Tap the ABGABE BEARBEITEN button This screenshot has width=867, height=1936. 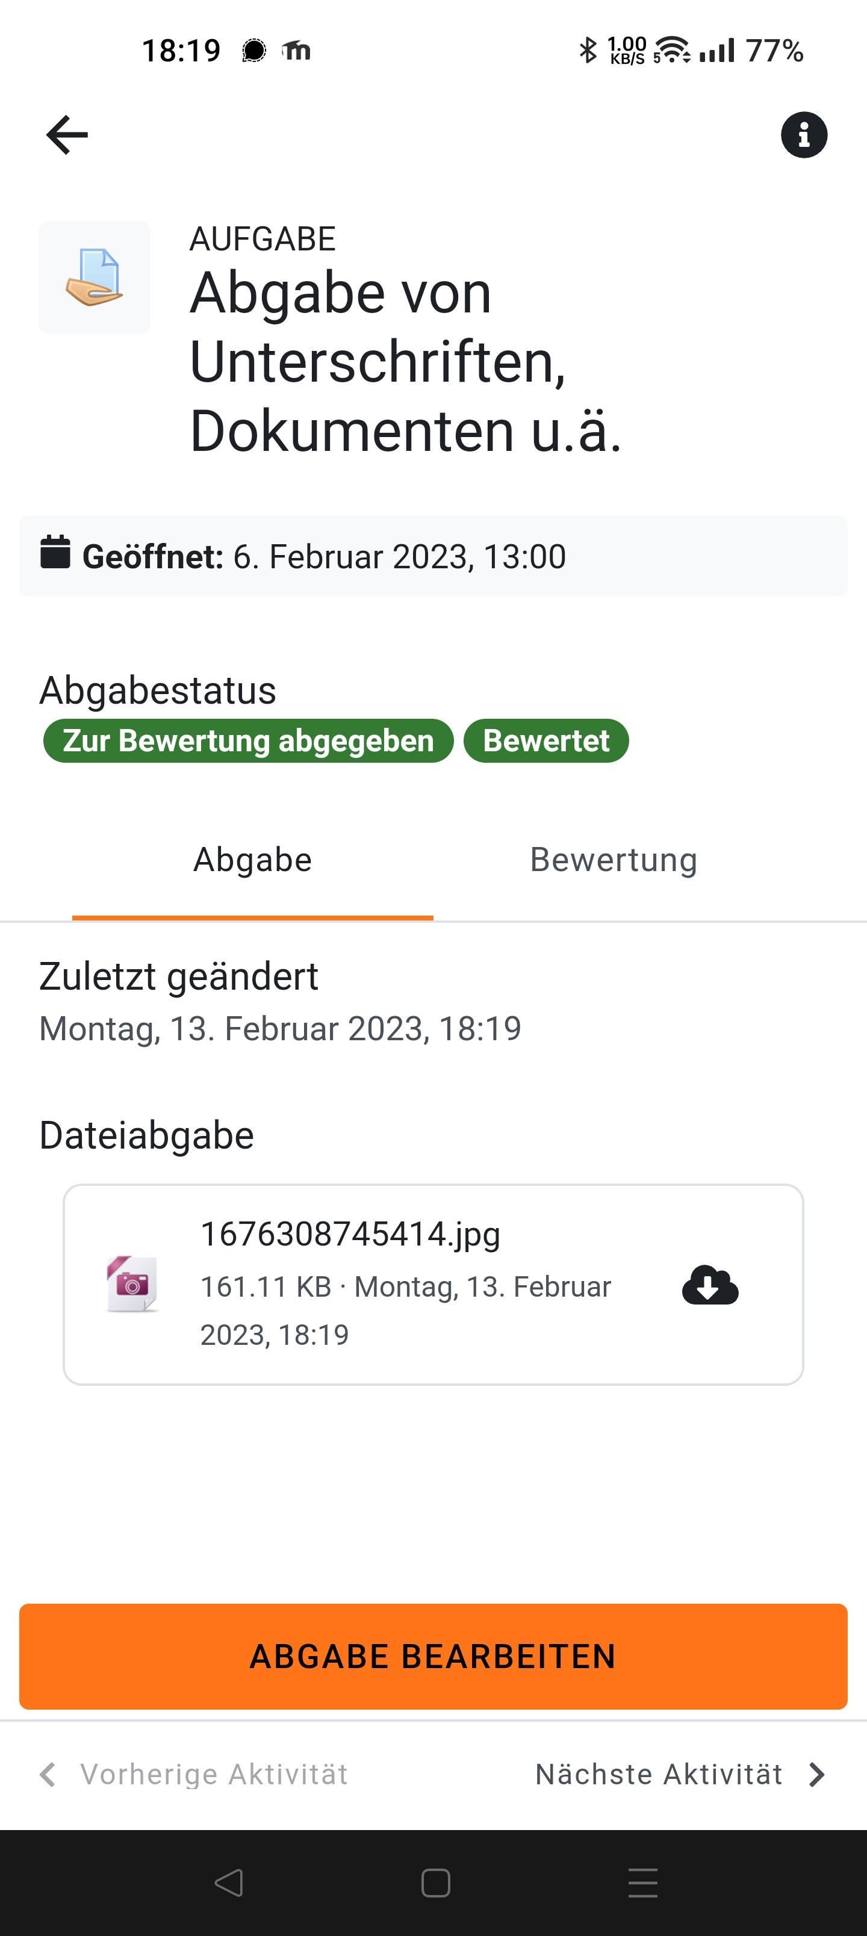(433, 1657)
